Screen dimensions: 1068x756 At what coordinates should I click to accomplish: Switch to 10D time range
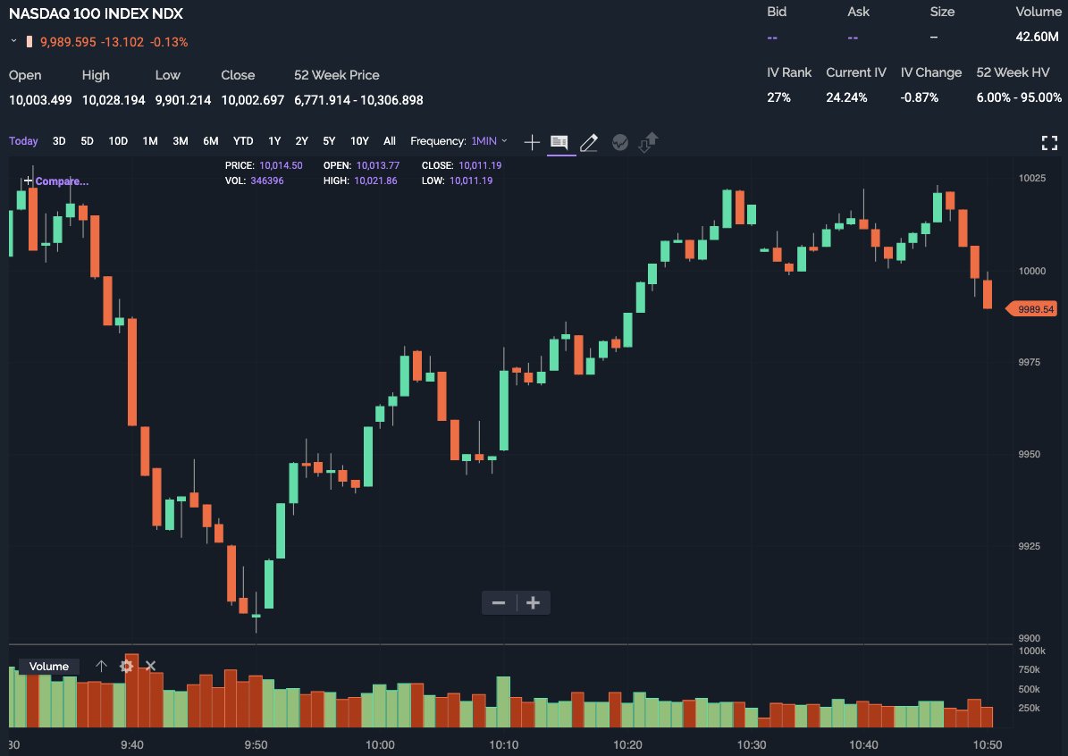pos(118,141)
